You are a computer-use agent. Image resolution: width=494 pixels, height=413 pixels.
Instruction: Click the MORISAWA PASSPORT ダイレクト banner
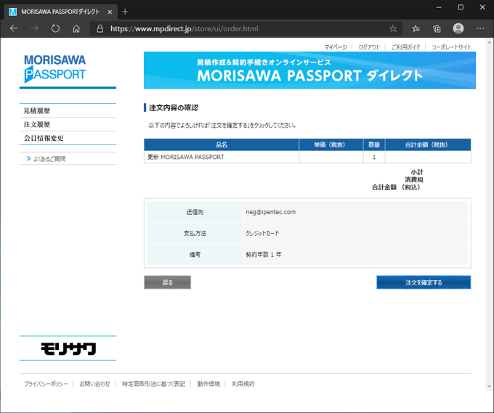click(309, 70)
